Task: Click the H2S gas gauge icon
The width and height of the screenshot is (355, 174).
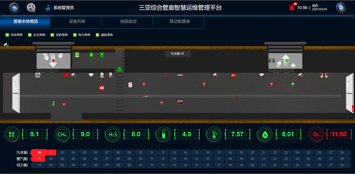Action: point(111,134)
